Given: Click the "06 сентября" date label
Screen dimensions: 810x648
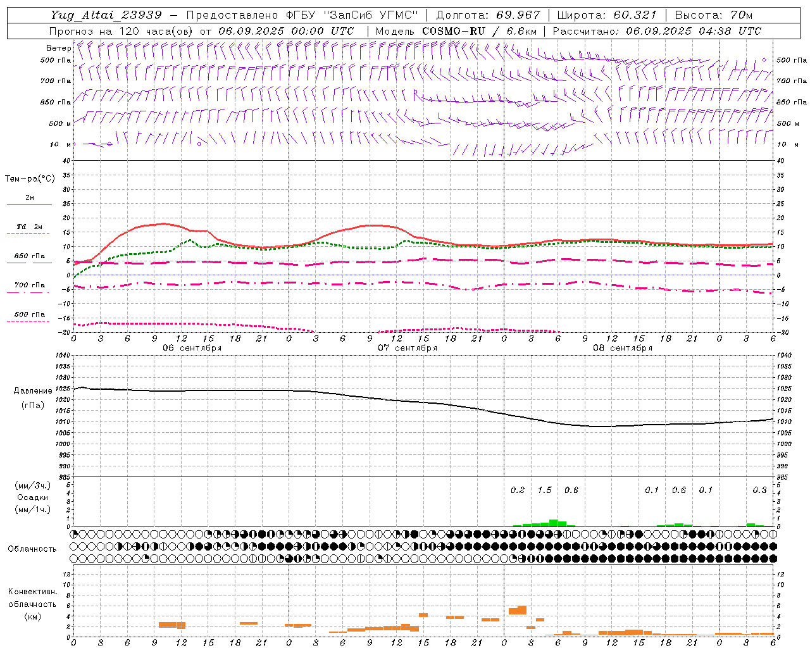Looking at the screenshot, I should click(x=192, y=348).
